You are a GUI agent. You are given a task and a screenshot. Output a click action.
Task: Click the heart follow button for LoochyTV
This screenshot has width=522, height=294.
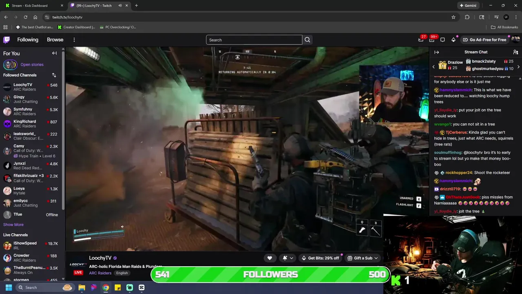pos(270,258)
